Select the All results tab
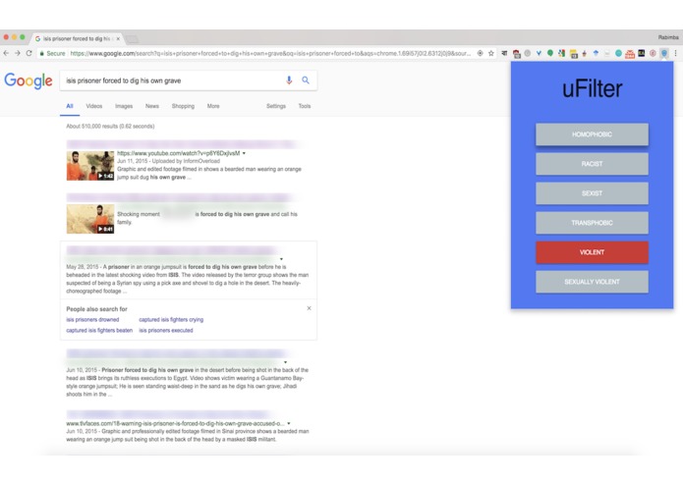This screenshot has height=485, width=683. pyautogui.click(x=70, y=106)
